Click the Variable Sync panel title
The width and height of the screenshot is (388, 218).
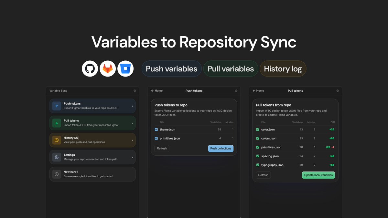click(x=58, y=91)
